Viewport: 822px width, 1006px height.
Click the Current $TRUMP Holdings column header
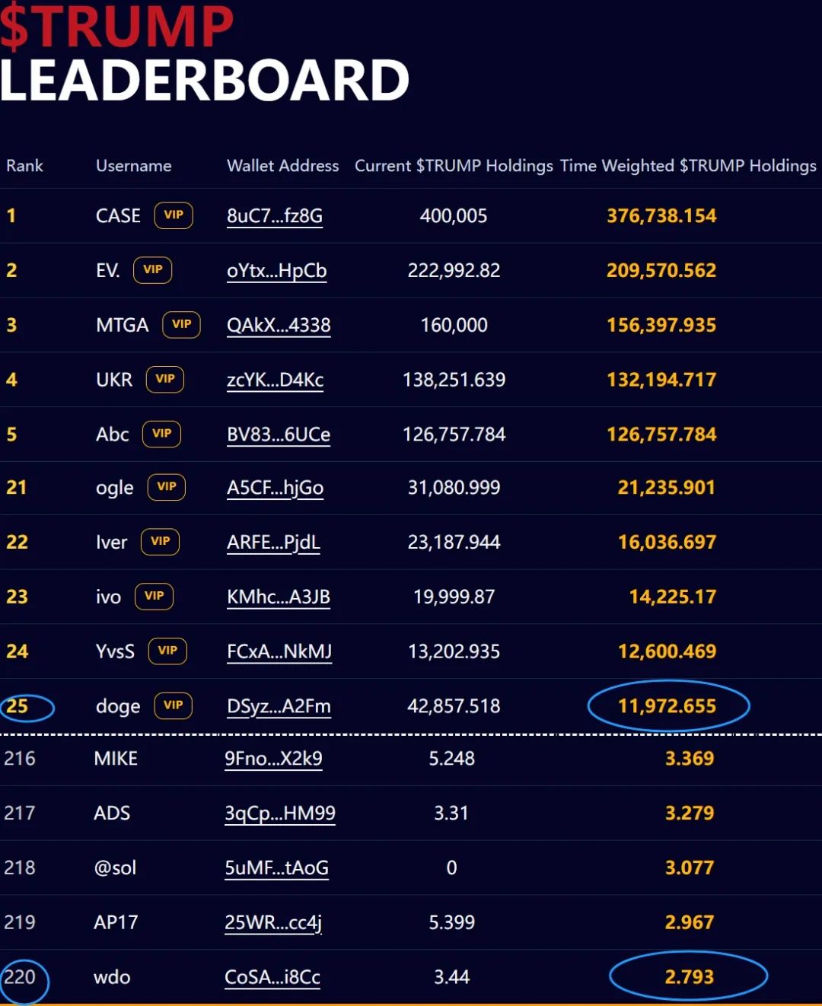coord(454,166)
